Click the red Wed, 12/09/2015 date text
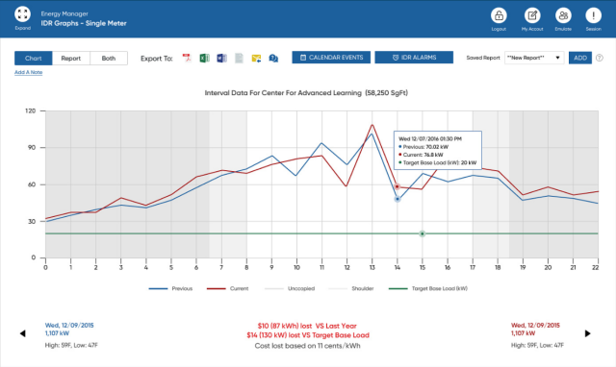The width and height of the screenshot is (616, 367). click(x=535, y=325)
